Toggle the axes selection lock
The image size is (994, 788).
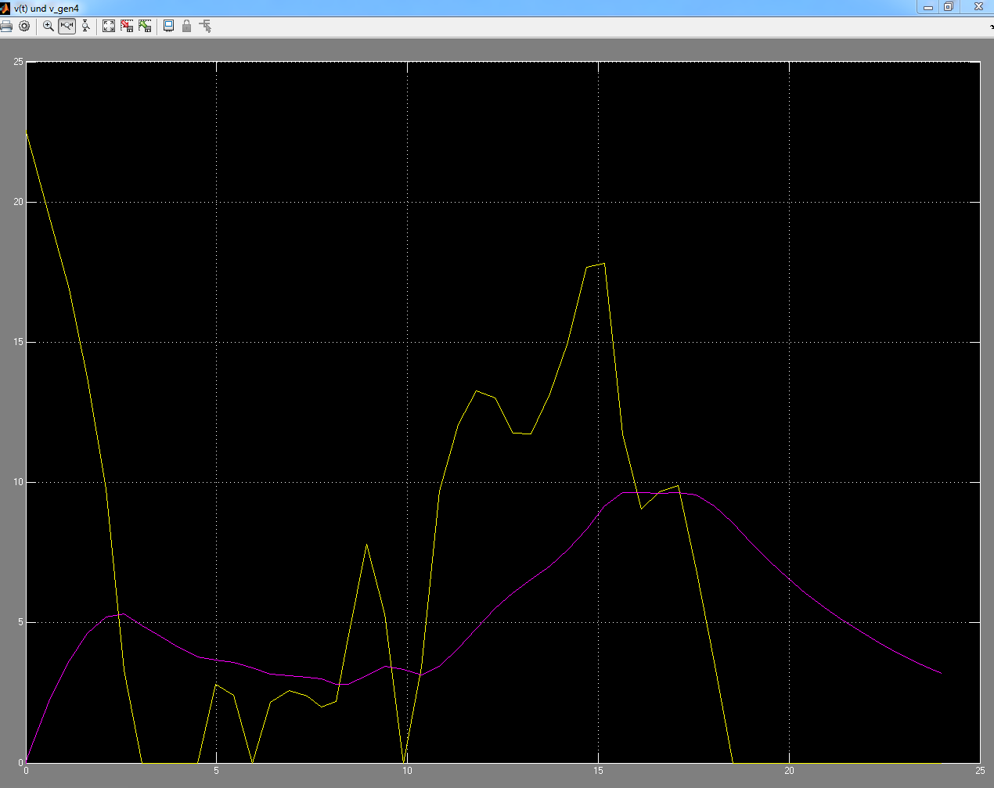point(186,26)
